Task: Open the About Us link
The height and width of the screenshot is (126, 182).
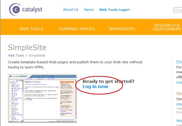Action: pyautogui.click(x=71, y=10)
